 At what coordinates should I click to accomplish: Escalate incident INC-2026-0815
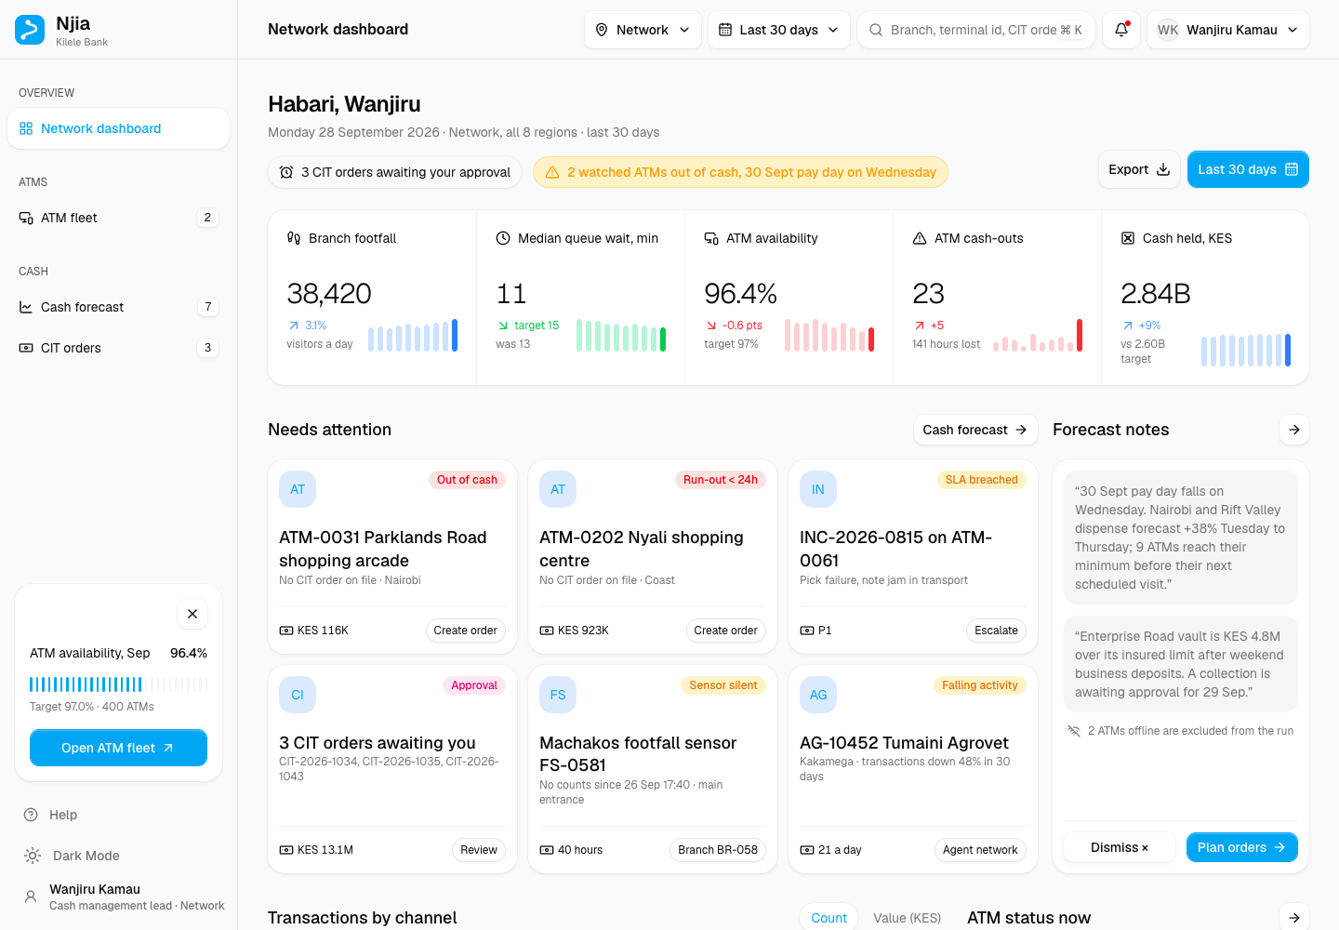pyautogui.click(x=996, y=631)
